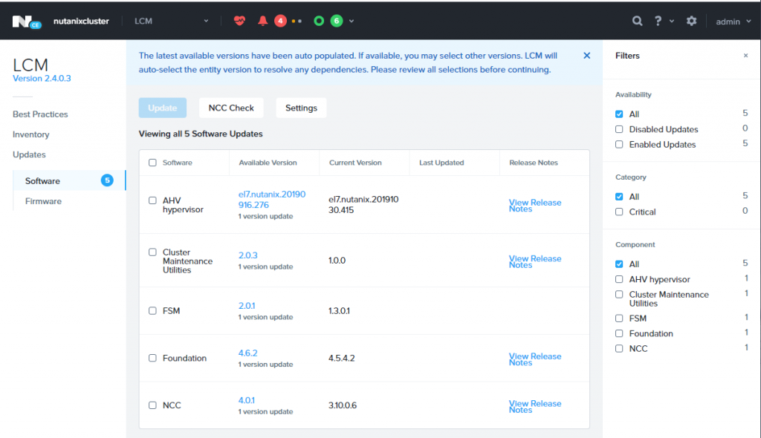Screen dimensions: 761x438
Task: Open cluster health heart icon
Action: pyautogui.click(x=239, y=21)
